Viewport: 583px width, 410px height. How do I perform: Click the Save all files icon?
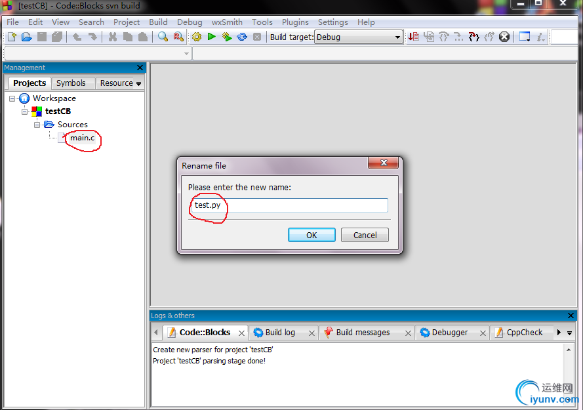(x=57, y=37)
